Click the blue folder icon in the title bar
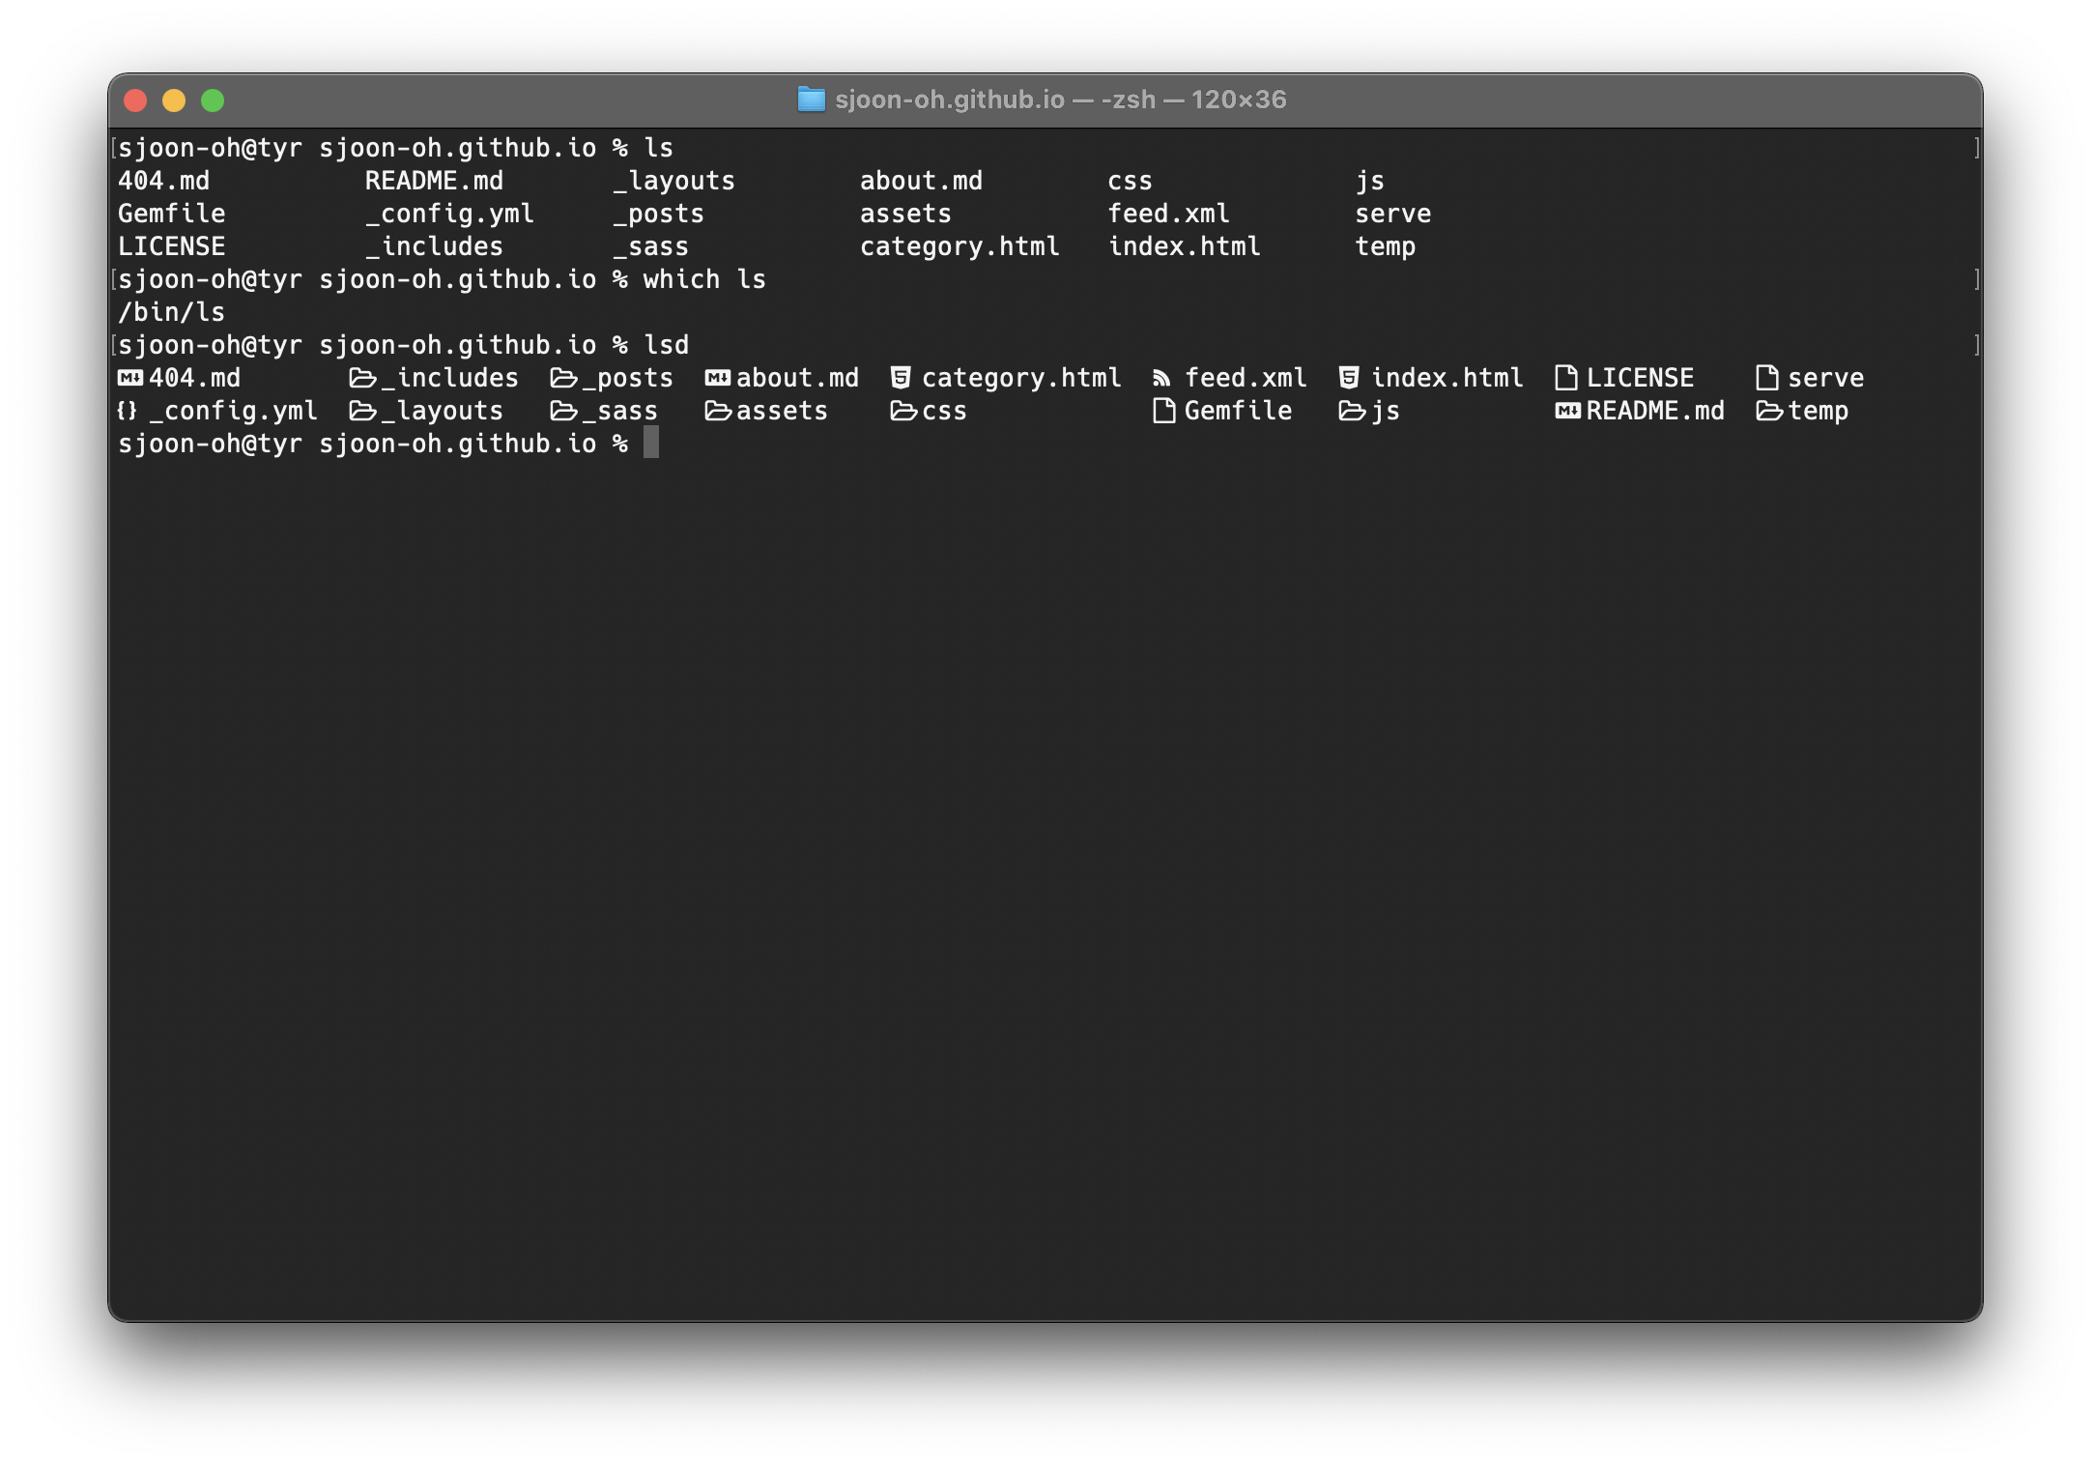 tap(812, 100)
